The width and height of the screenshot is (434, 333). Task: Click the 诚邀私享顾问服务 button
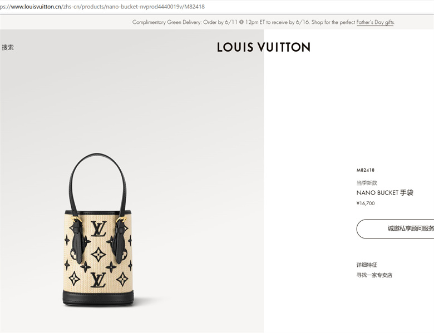click(395, 228)
